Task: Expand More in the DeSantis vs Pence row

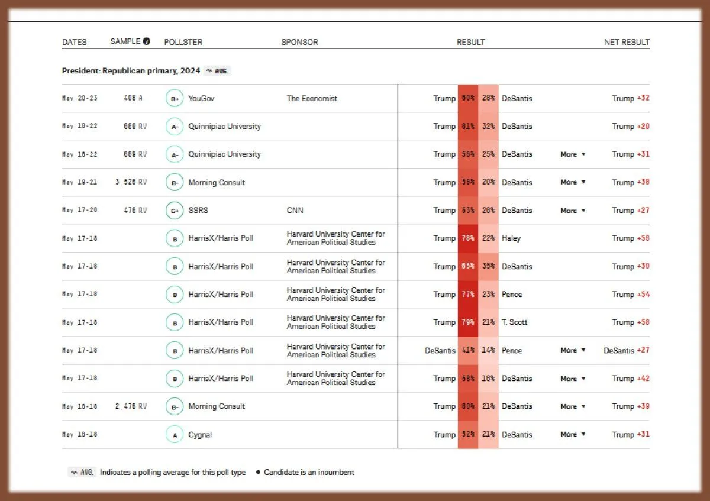Action: click(x=573, y=351)
